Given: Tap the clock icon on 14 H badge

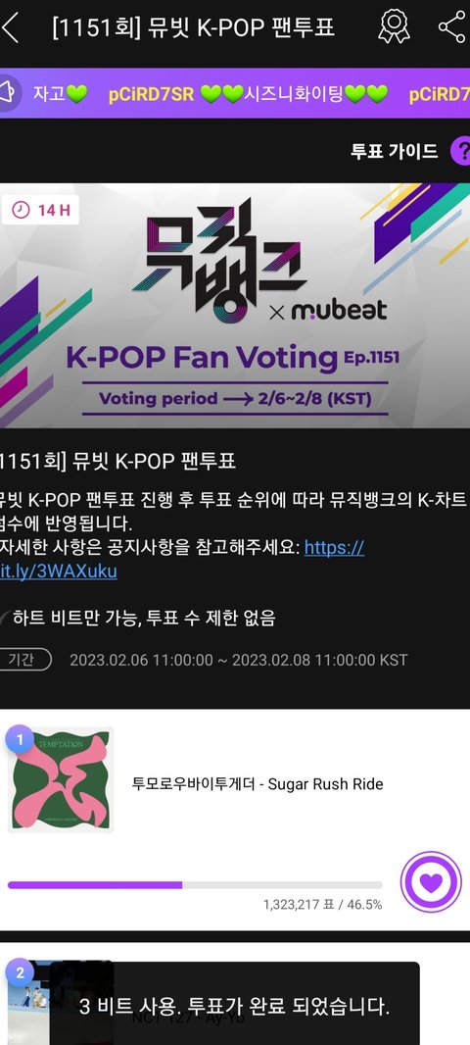Looking at the screenshot, I should (22, 210).
